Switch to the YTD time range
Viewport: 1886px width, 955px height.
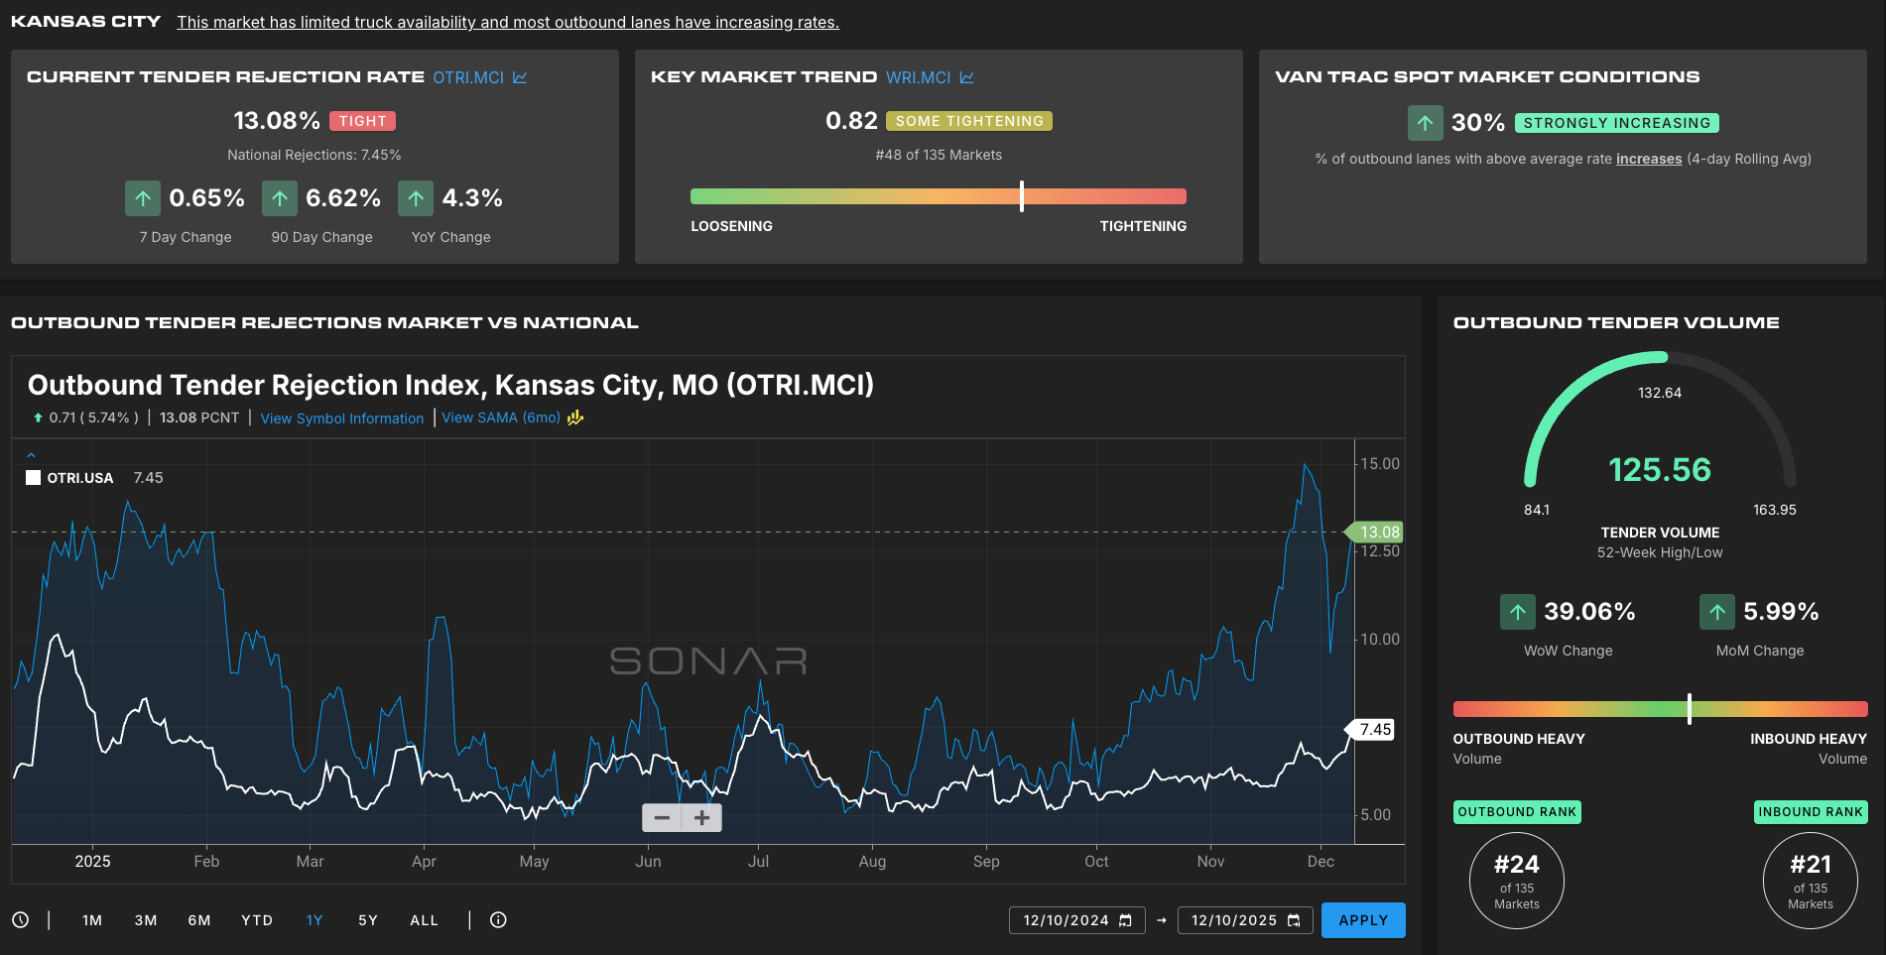pos(257,920)
